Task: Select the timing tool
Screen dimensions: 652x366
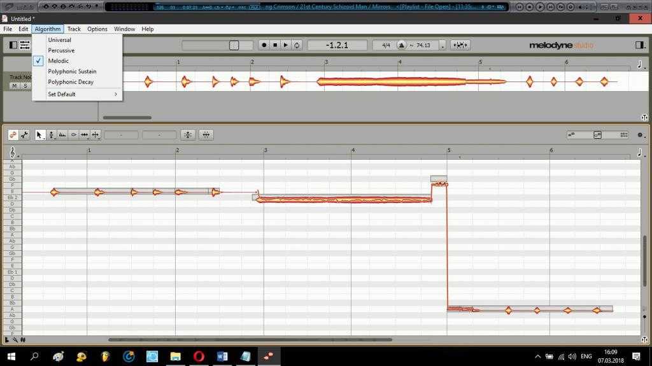Action: coord(84,135)
